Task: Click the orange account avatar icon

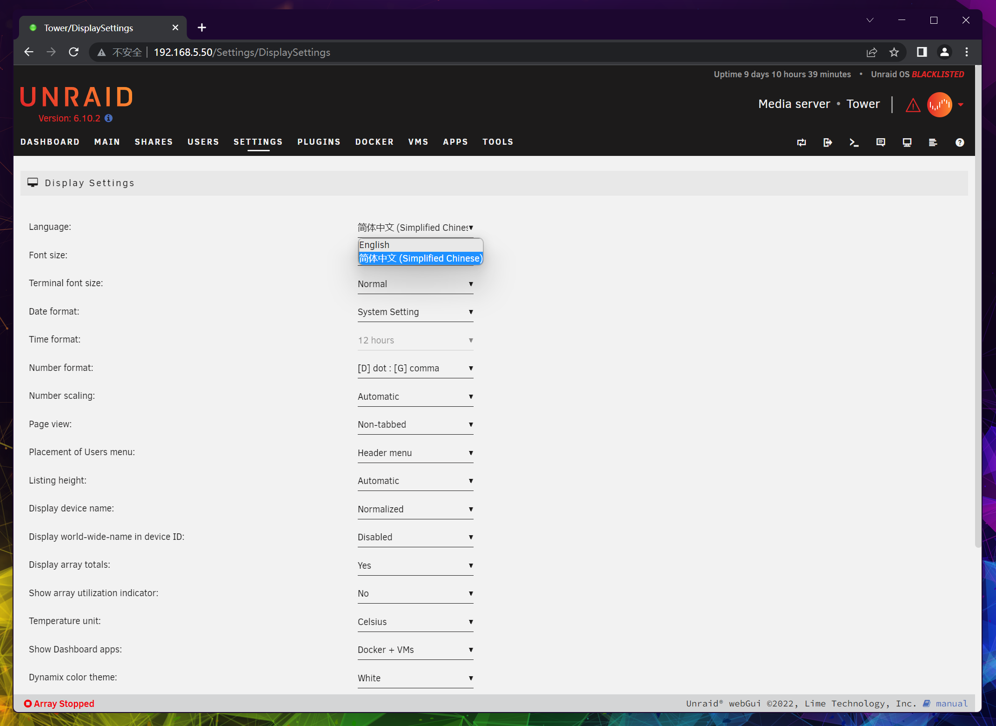Action: click(x=939, y=105)
